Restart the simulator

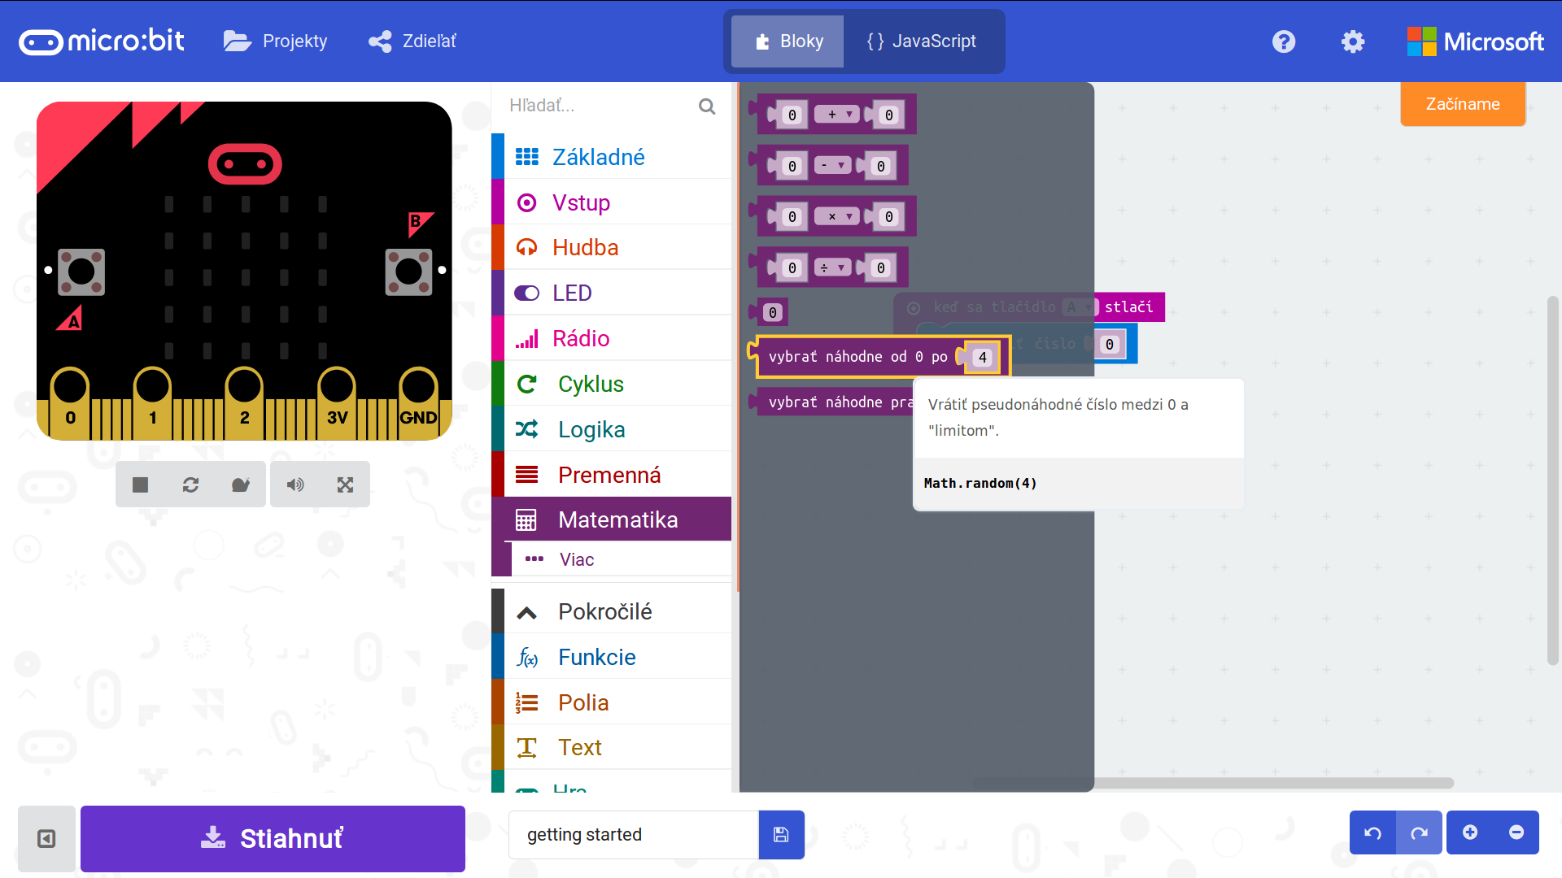click(x=190, y=485)
